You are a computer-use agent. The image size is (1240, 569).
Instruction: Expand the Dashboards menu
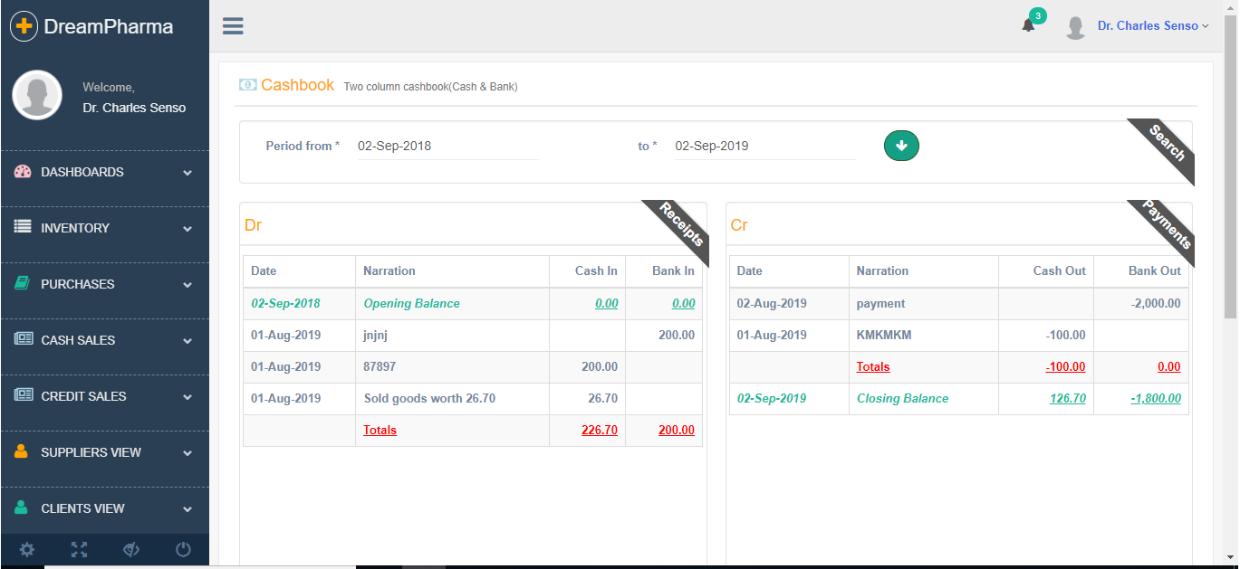pos(104,172)
